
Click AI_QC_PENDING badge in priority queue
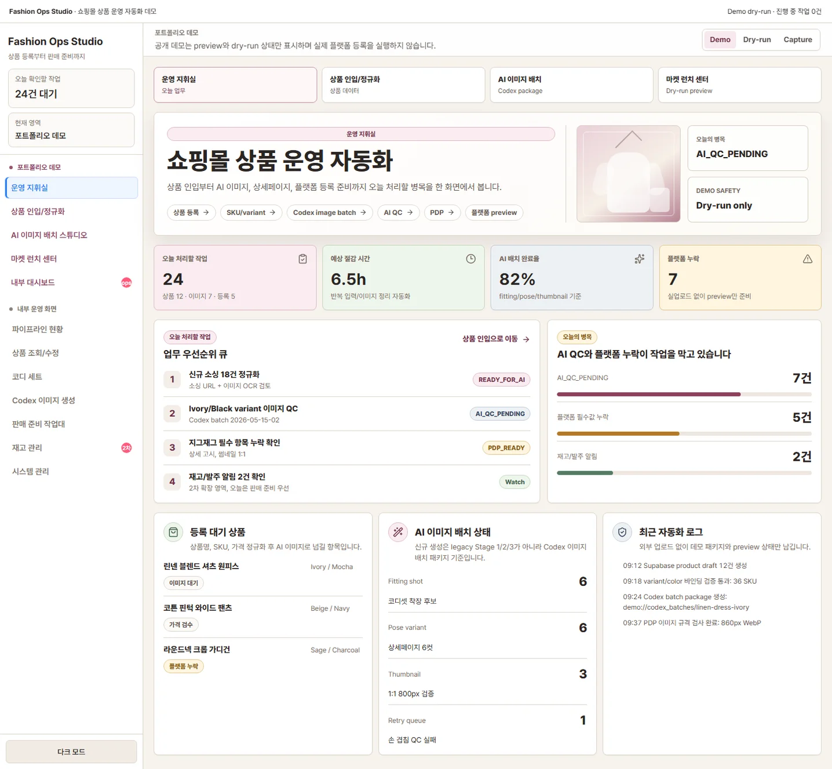[500, 414]
